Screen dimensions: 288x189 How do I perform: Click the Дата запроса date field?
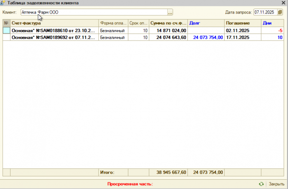[x=265, y=12]
